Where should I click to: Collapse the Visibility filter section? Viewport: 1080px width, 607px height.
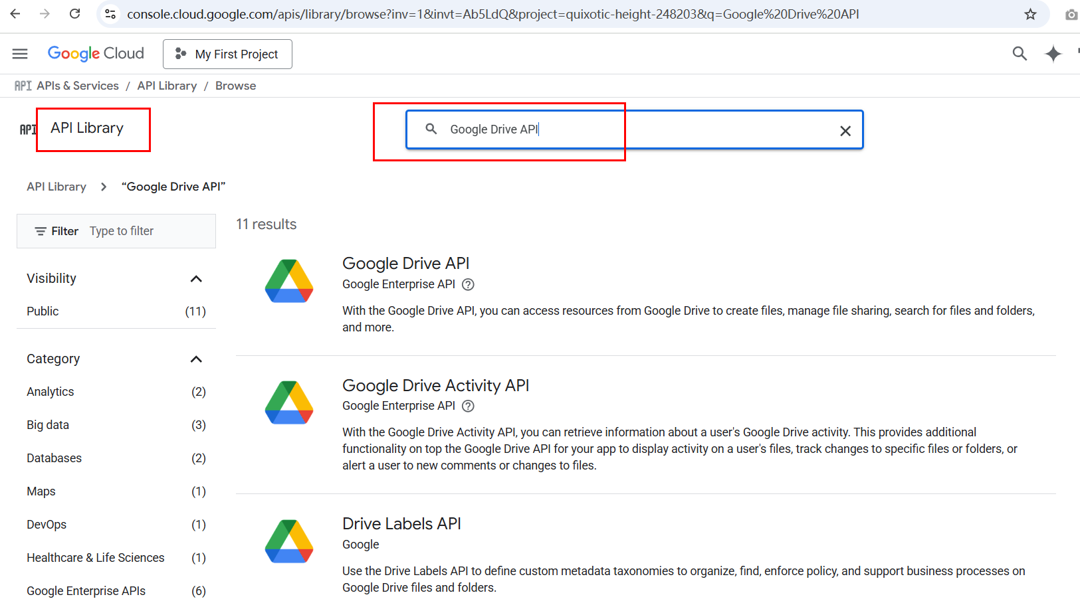point(196,278)
